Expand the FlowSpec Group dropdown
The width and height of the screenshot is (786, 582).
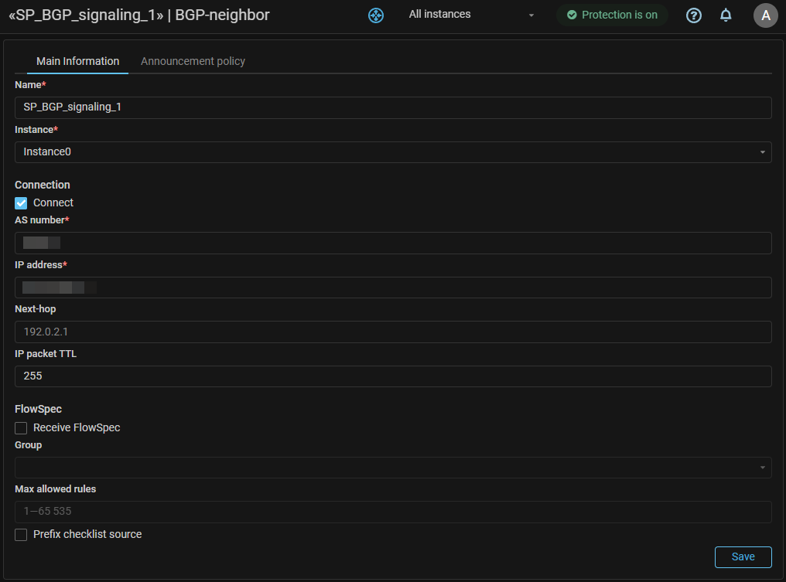(393, 468)
